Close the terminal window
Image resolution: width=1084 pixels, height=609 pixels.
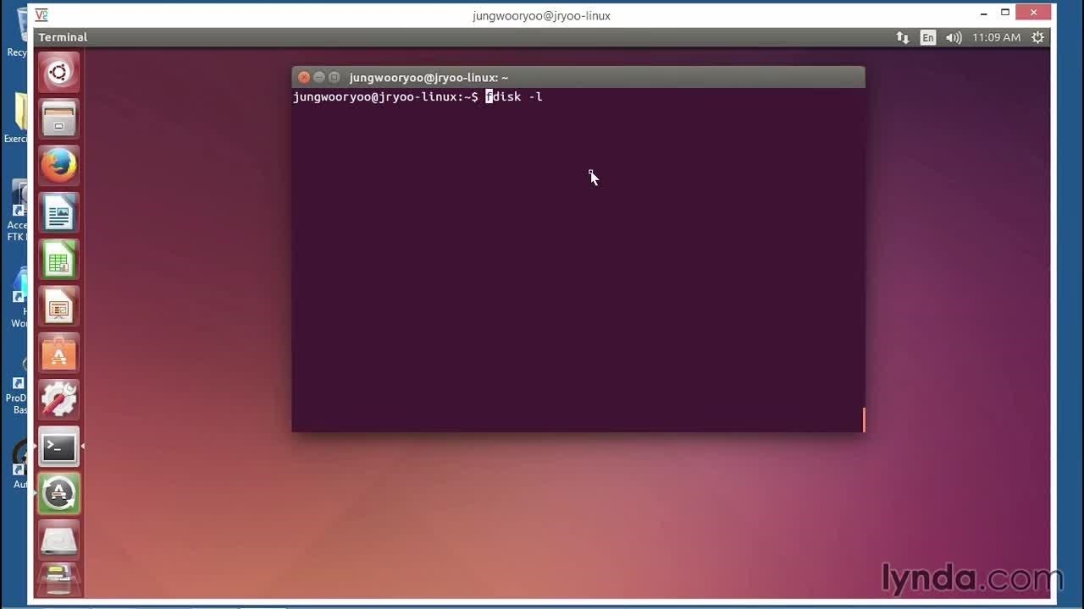(304, 77)
